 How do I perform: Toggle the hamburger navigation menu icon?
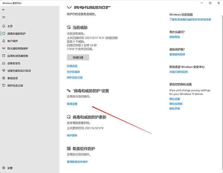pos(4,17)
